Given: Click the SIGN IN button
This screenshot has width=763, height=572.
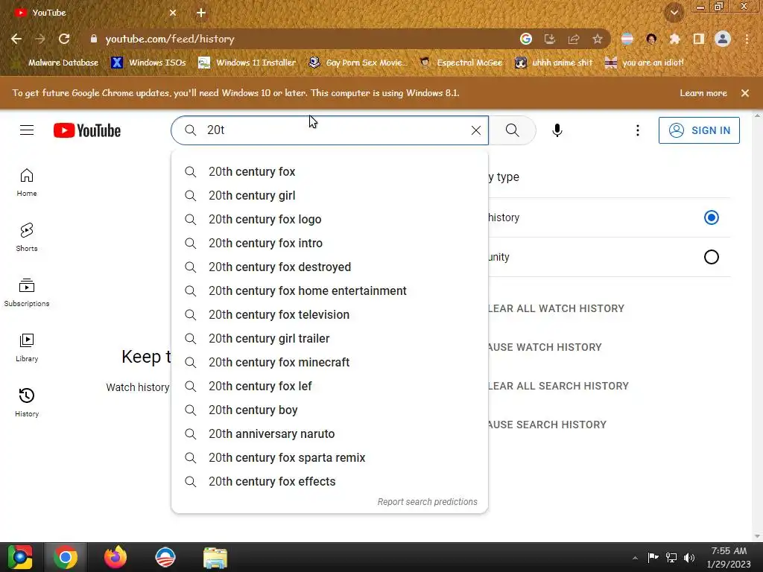Looking at the screenshot, I should pyautogui.click(x=699, y=130).
